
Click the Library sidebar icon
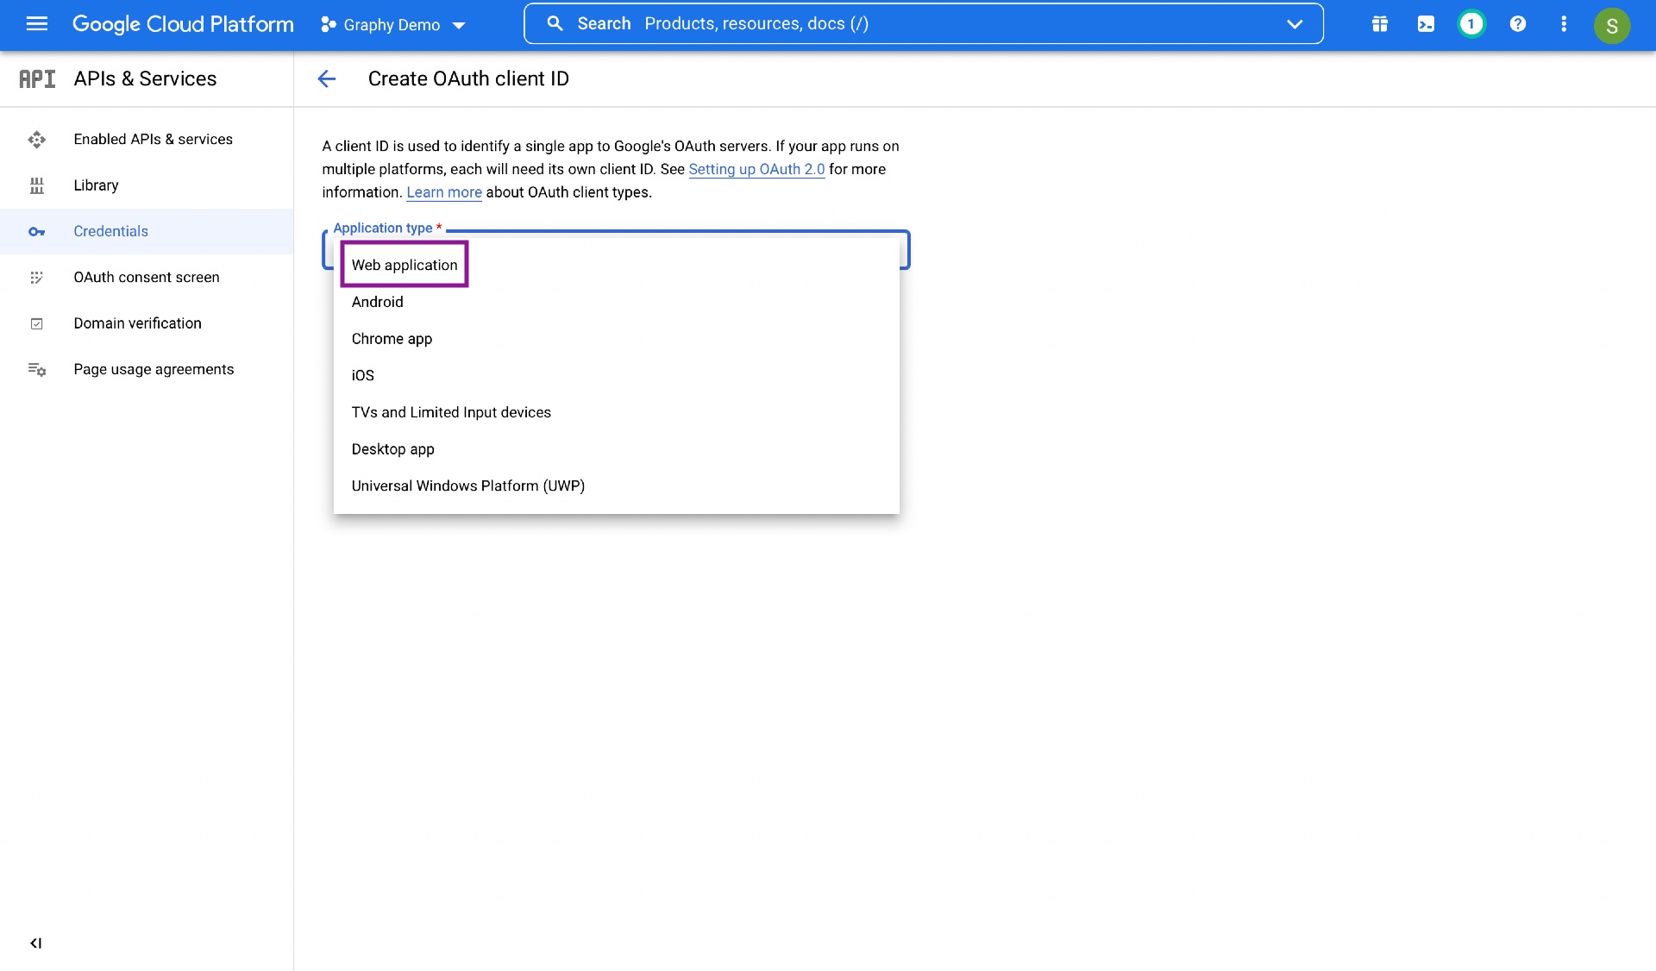[x=36, y=185]
